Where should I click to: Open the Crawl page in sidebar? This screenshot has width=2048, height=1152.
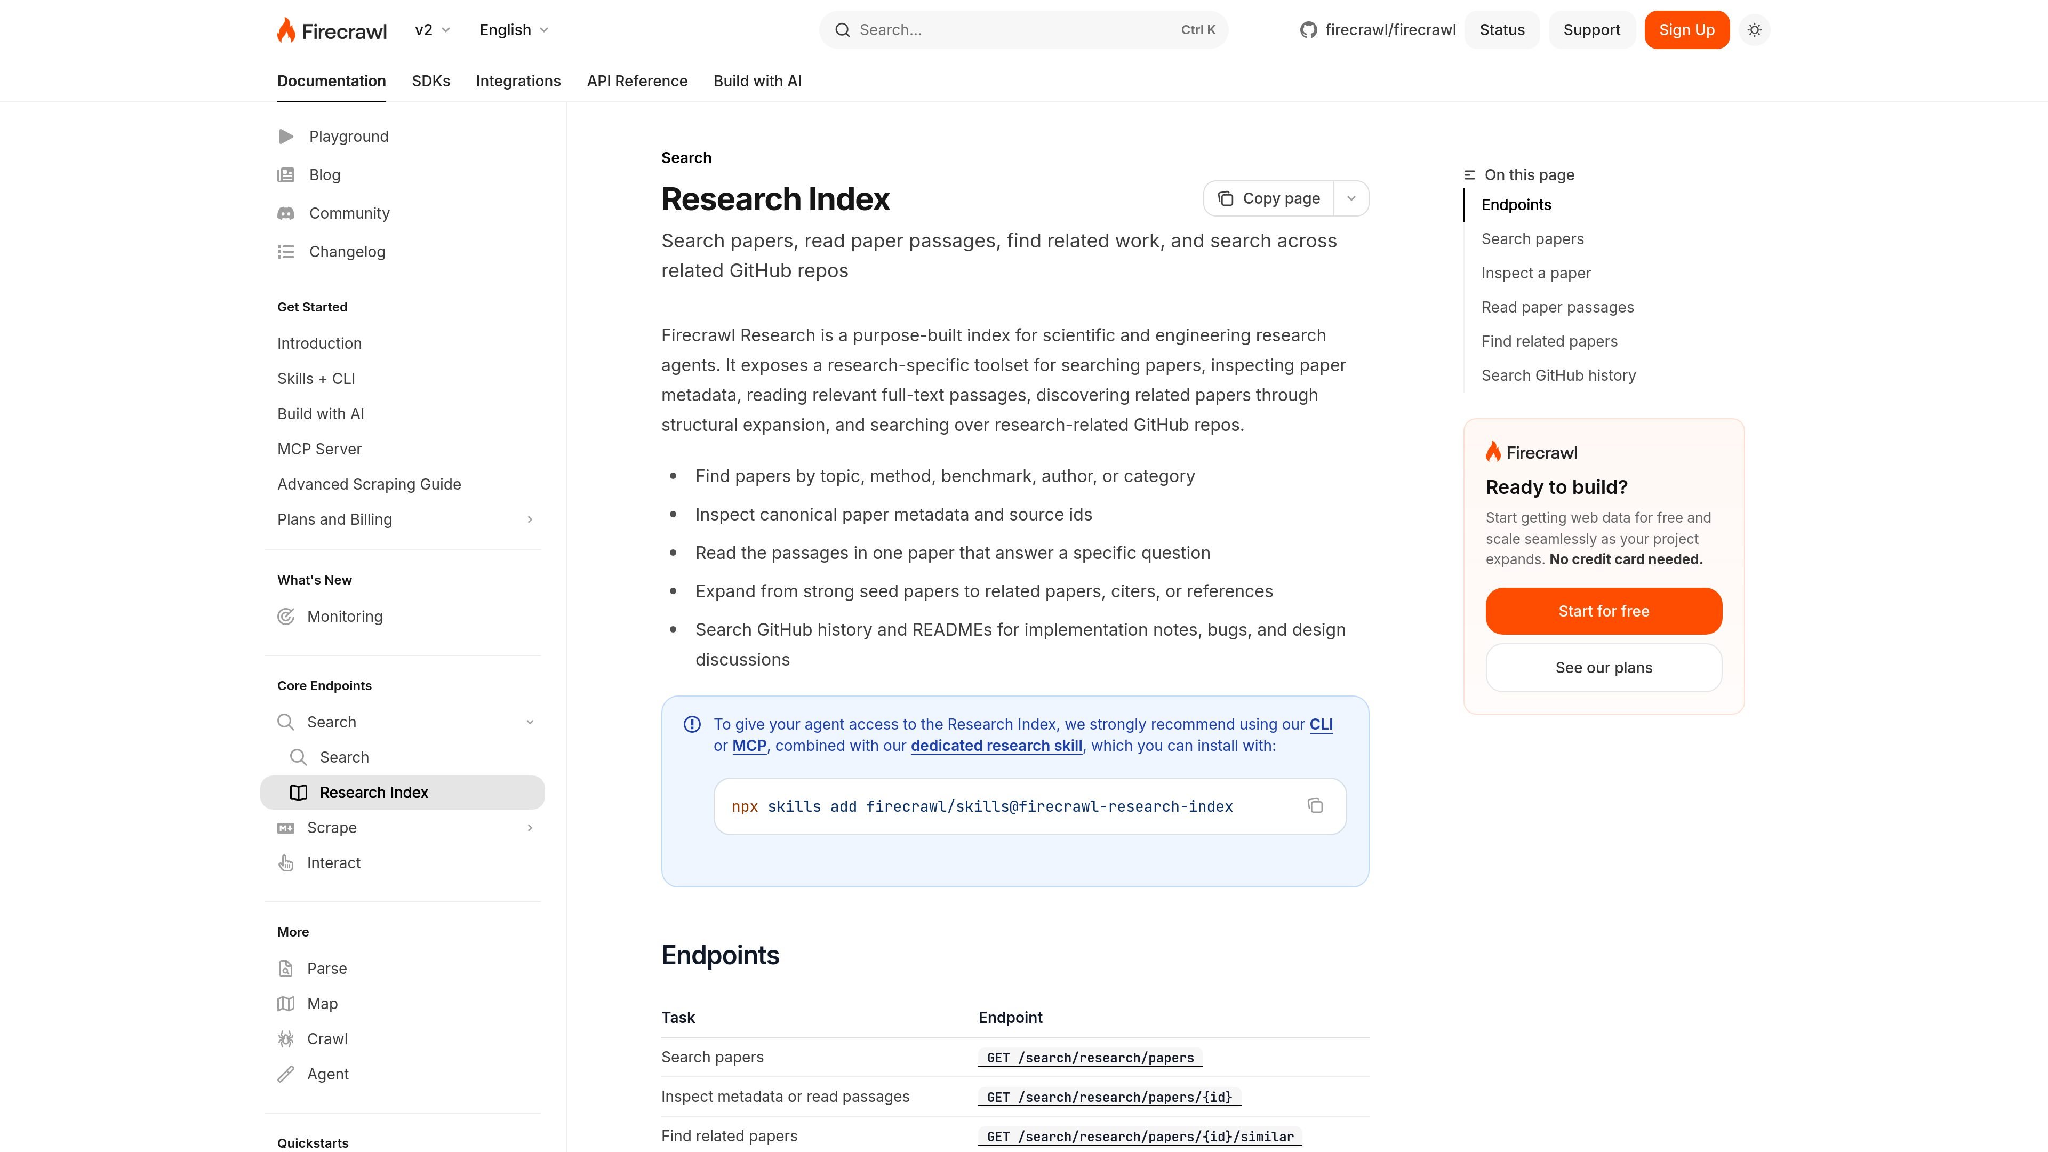(311, 1039)
